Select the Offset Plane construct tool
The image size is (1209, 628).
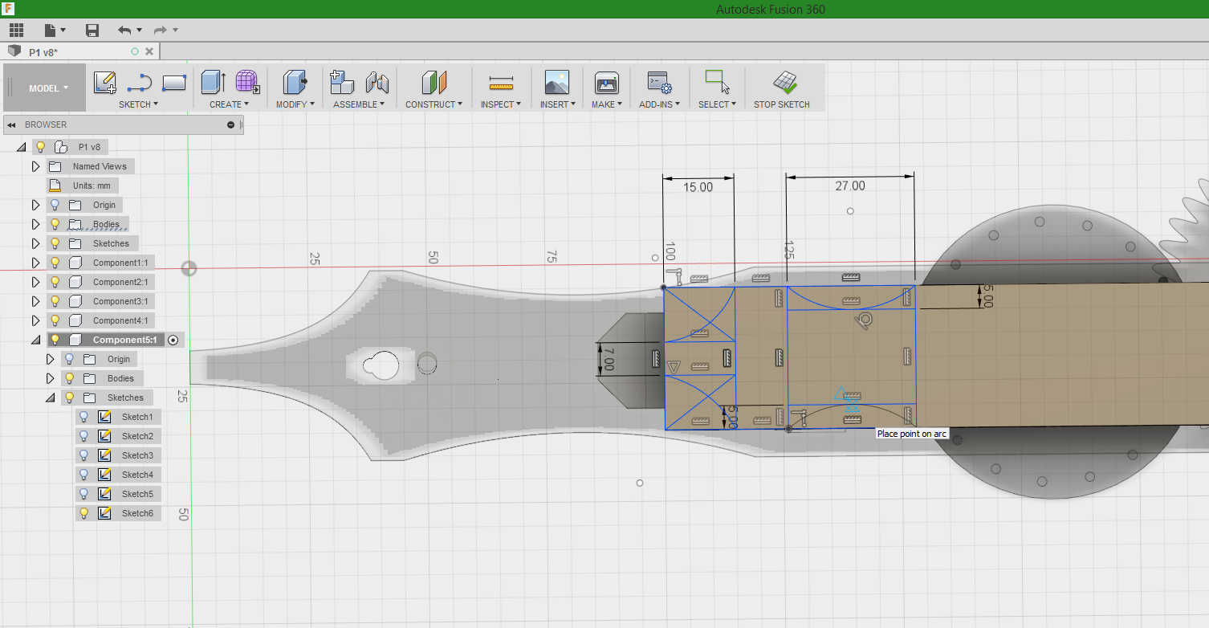434,82
